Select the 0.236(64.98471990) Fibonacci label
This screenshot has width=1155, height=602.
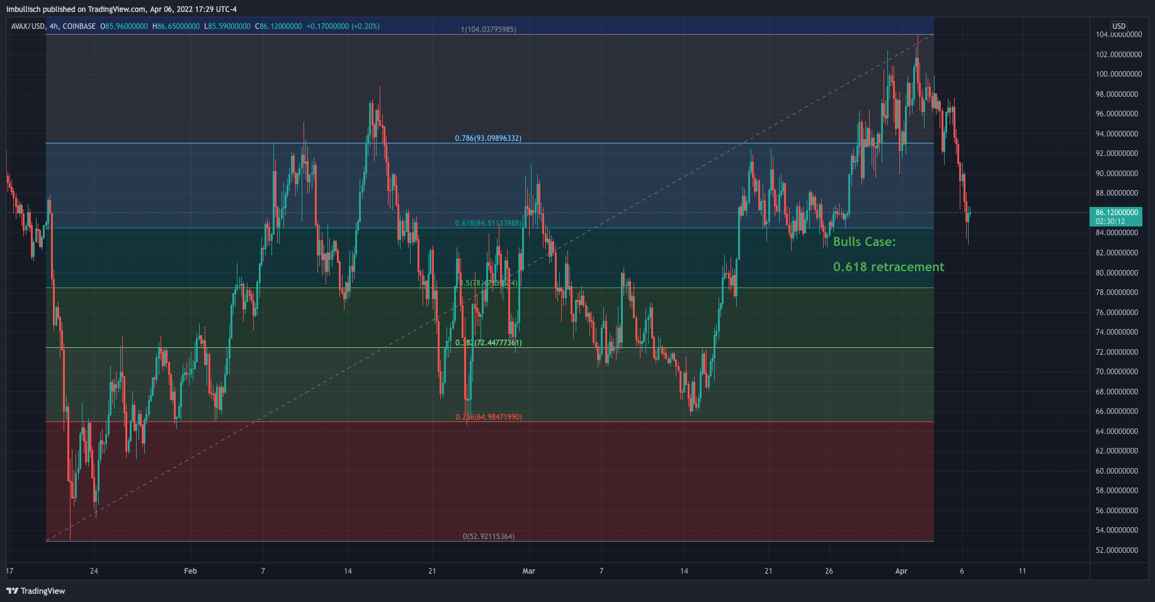(x=488, y=417)
